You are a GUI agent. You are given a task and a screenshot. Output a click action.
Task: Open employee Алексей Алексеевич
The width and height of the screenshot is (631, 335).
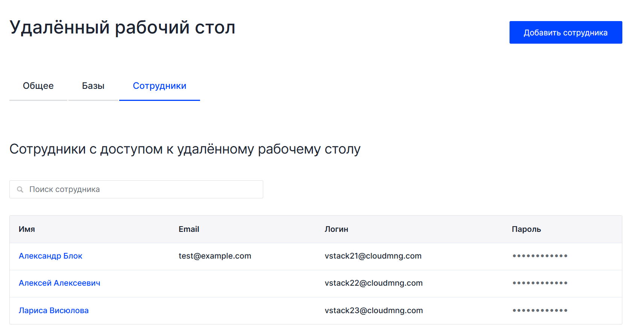coord(59,283)
